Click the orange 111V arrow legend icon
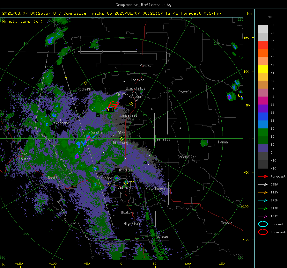287x268 pixels. tap(263, 192)
